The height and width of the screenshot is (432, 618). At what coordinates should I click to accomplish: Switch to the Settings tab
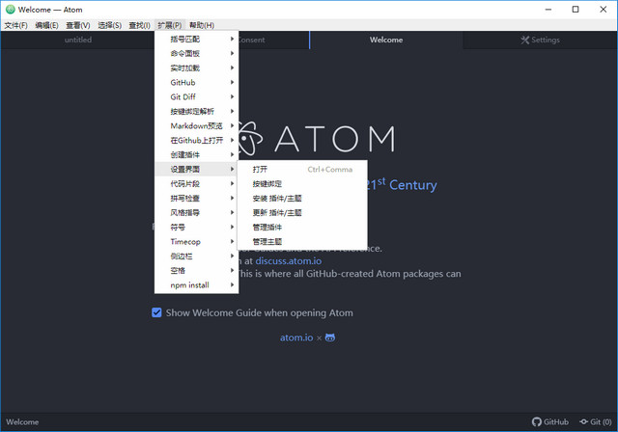pyautogui.click(x=540, y=40)
